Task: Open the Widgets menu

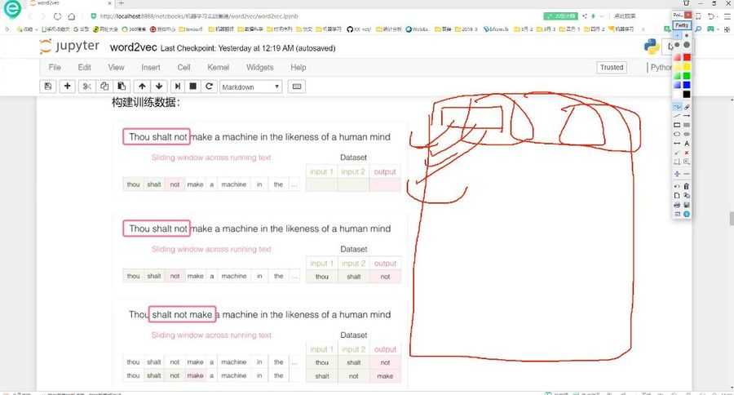Action: tap(260, 68)
